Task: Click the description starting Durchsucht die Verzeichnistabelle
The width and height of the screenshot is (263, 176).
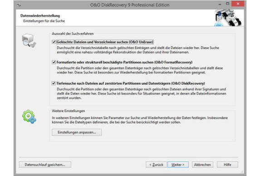Action: tap(138, 50)
